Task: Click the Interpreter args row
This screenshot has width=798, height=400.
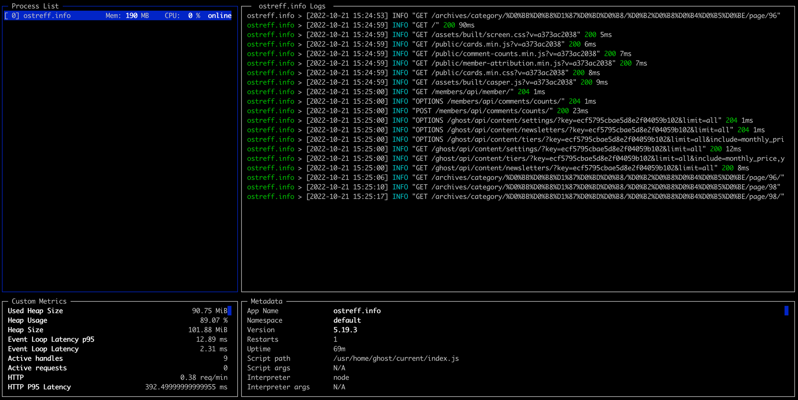Action: (x=296, y=387)
